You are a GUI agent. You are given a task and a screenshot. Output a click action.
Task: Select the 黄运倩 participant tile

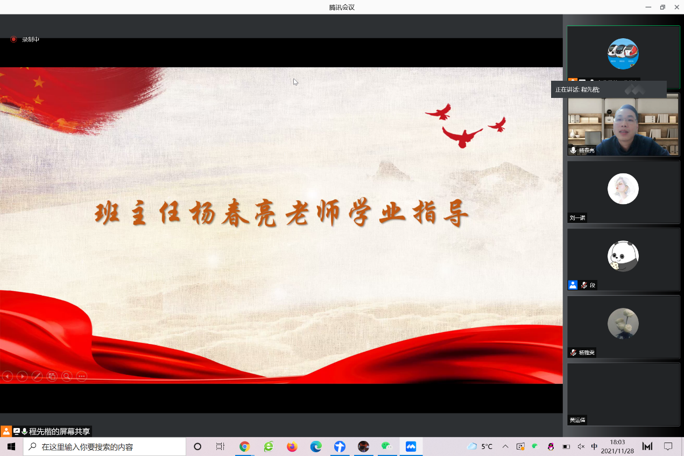(x=623, y=394)
